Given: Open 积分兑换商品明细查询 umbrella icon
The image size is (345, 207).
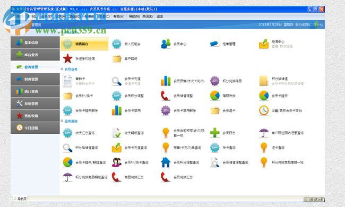Looking at the screenshot, I should [x=67, y=177].
